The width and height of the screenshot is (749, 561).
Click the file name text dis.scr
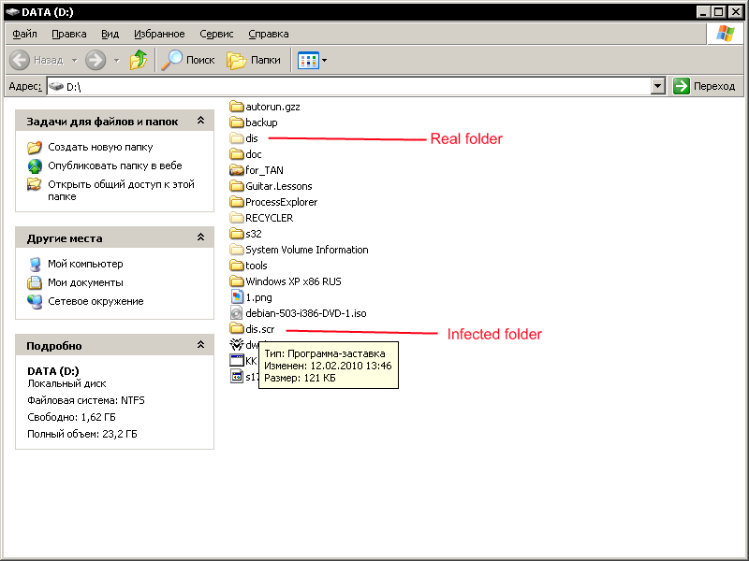point(260,329)
